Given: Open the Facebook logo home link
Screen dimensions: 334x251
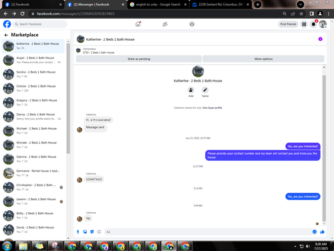Looking at the screenshot, I should pyautogui.click(x=7, y=24).
